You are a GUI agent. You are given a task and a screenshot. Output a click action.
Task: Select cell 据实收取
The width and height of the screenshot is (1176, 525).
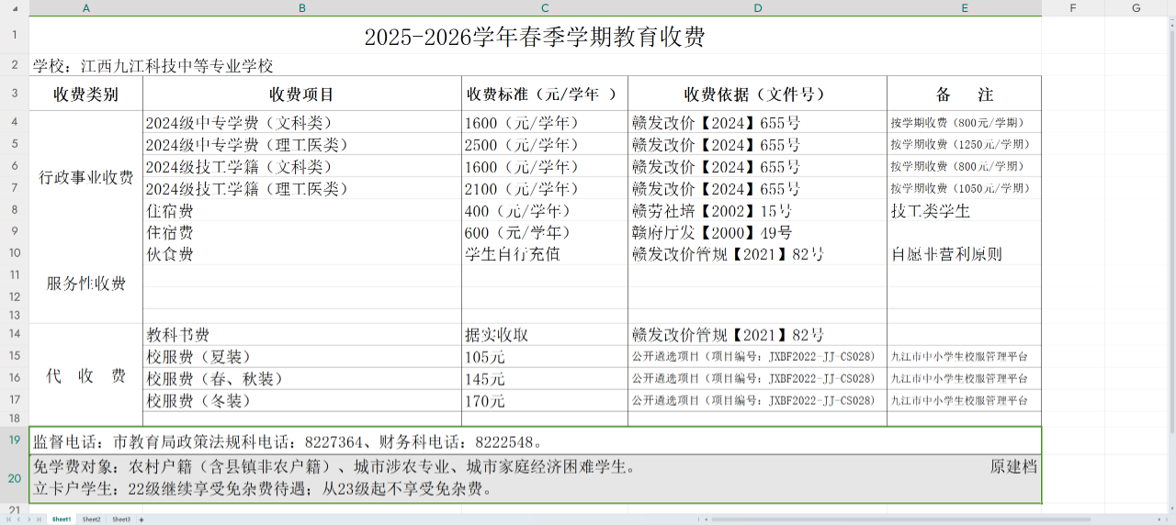click(545, 335)
